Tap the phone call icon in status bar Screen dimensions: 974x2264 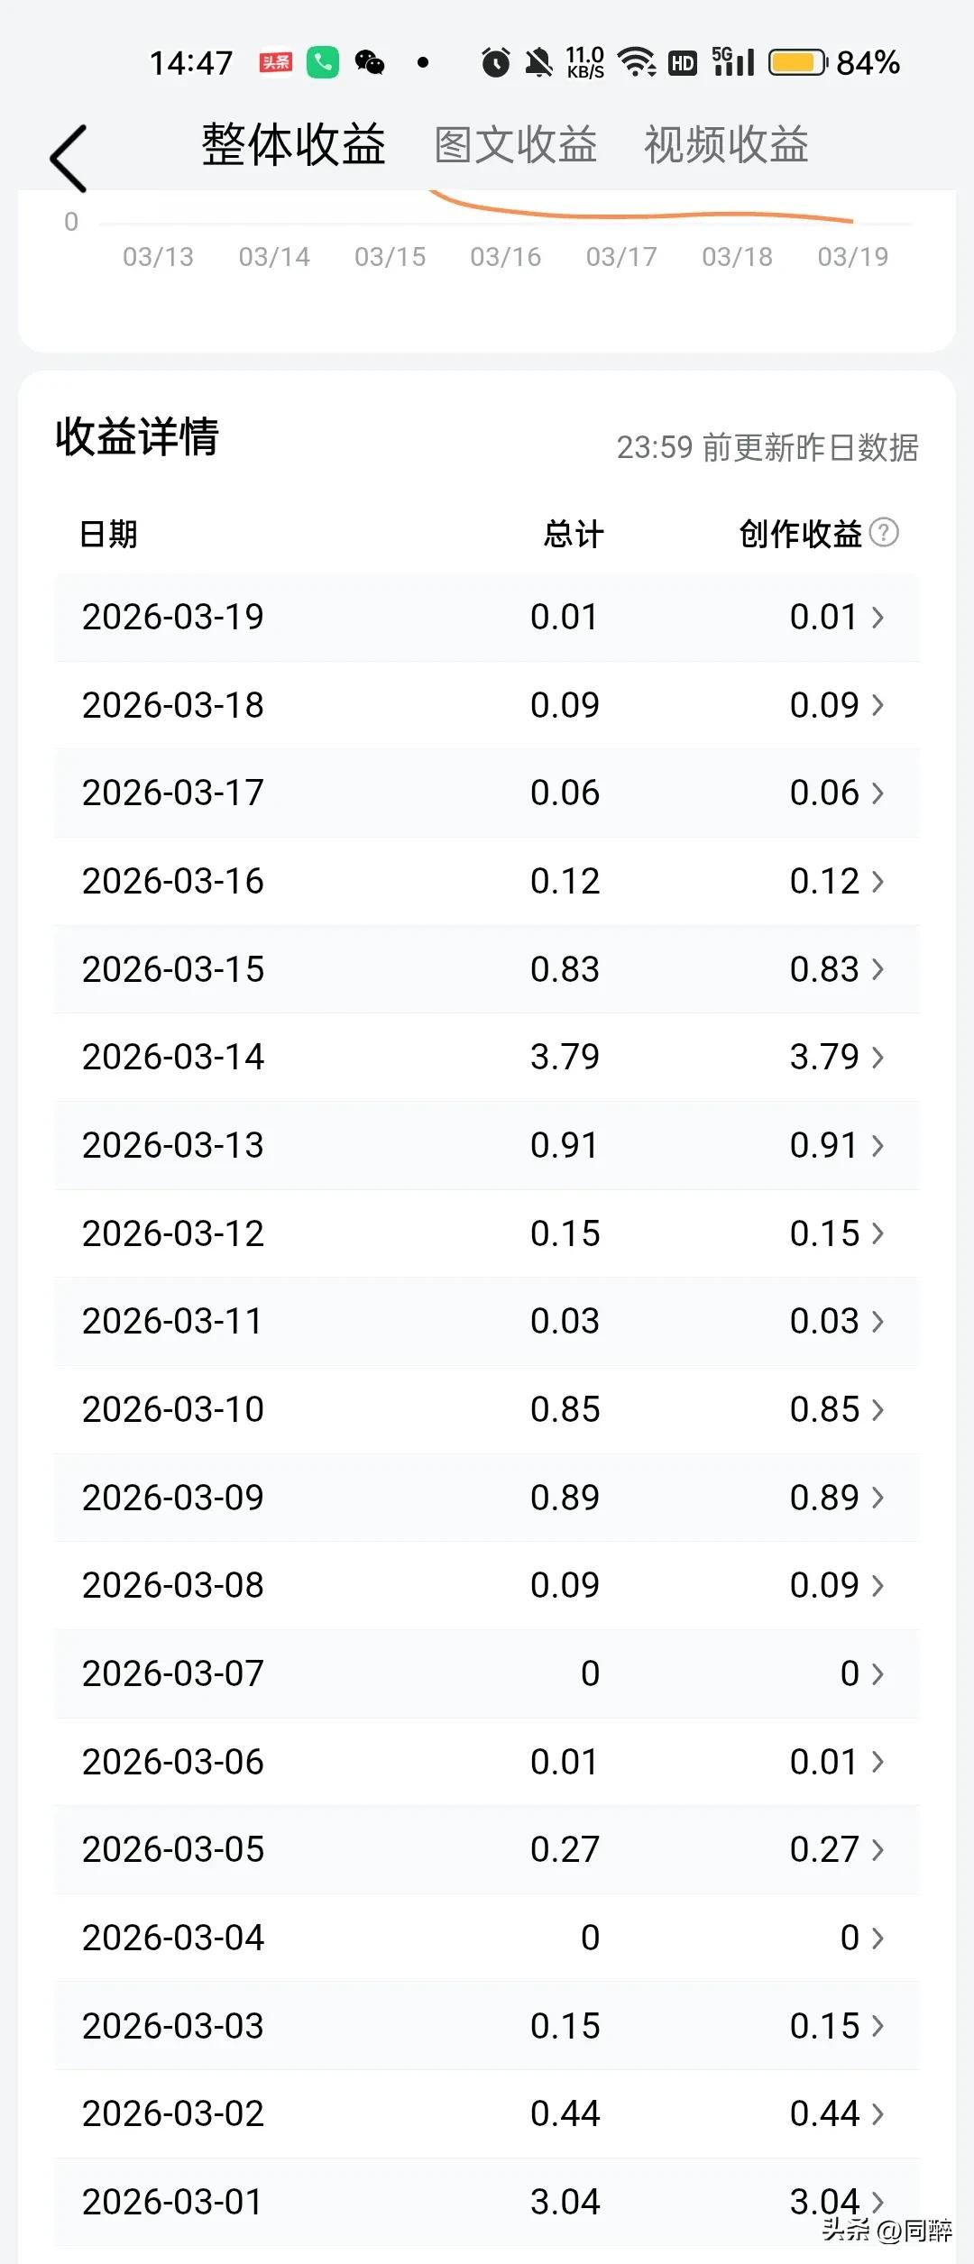(x=323, y=62)
